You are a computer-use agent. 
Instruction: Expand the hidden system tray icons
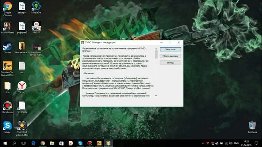tap(203, 143)
